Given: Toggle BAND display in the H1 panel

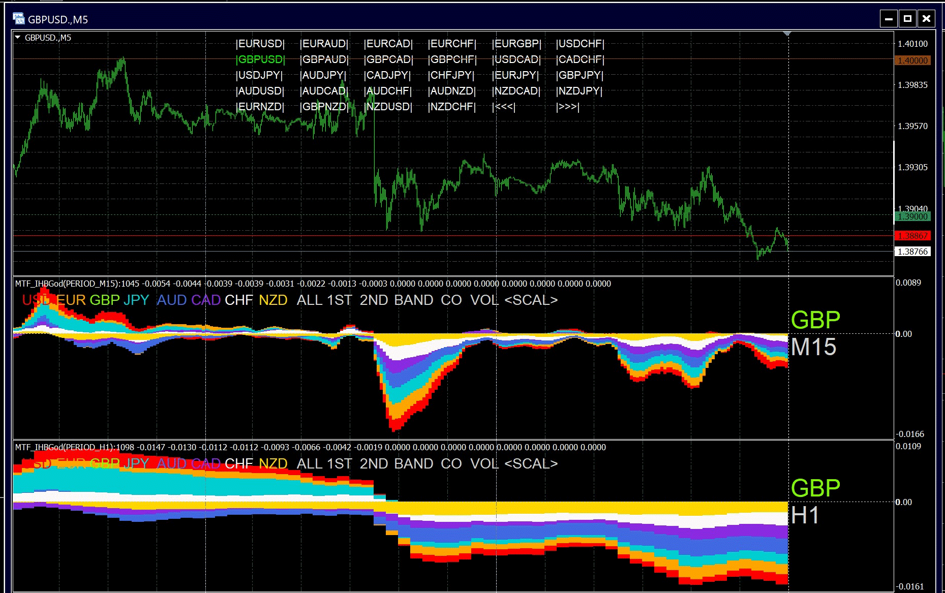Looking at the screenshot, I should pyautogui.click(x=414, y=464).
